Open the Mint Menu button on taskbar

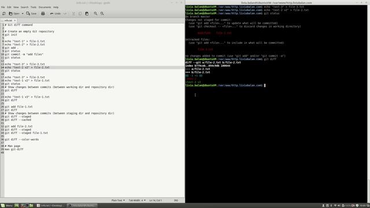coord(6,206)
